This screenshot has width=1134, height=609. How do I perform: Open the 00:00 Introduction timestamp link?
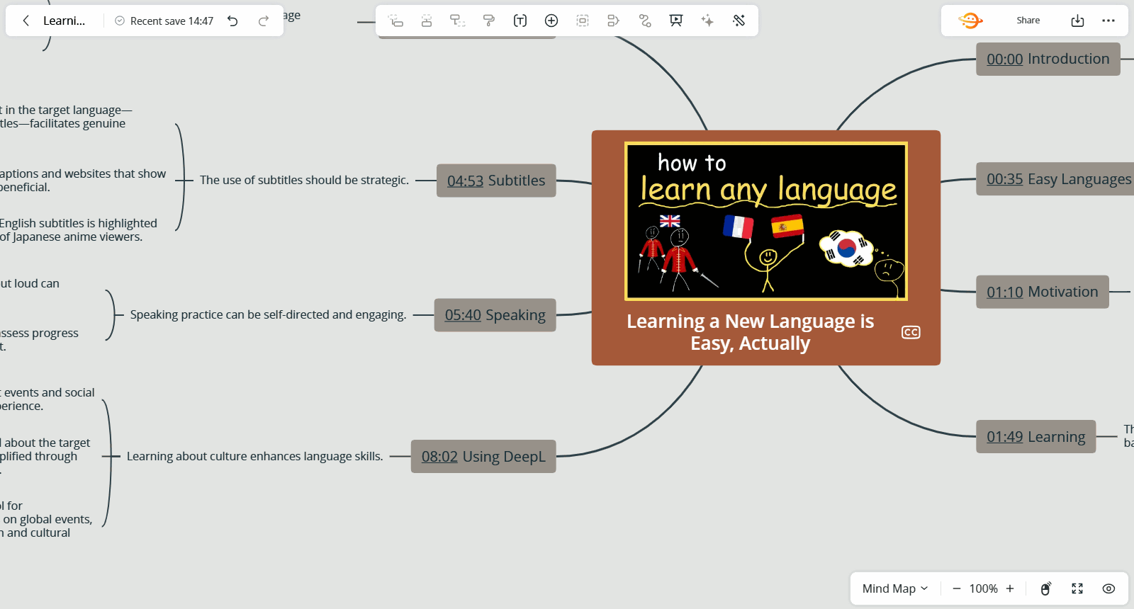[x=1004, y=59]
